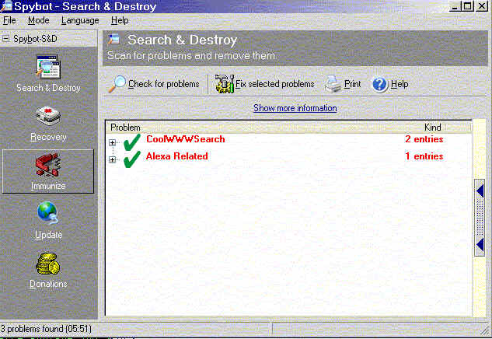Open the Update globe icon

click(x=47, y=213)
